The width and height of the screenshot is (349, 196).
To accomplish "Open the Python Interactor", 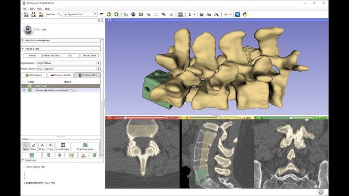I will (245, 14).
